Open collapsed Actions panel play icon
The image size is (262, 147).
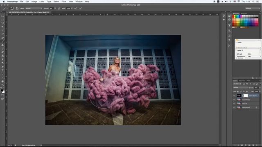click(x=224, y=20)
